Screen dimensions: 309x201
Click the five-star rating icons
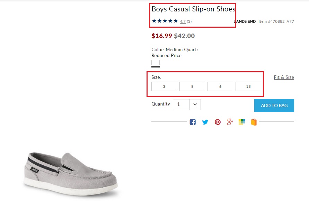pyautogui.click(x=165, y=21)
